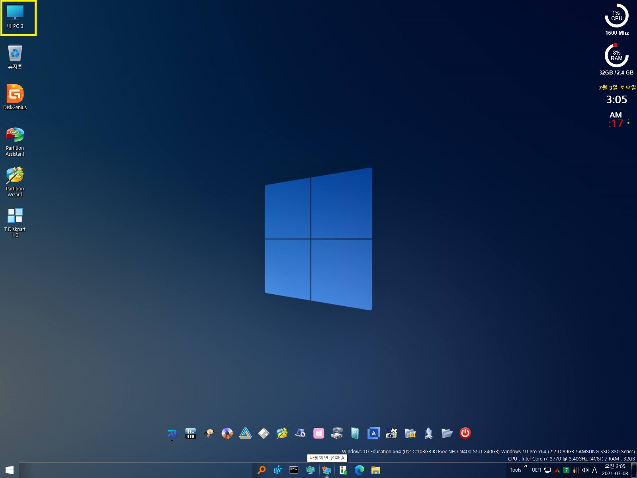Open File Explorer from the taskbar
Image resolution: width=637 pixels, height=478 pixels.
click(x=376, y=470)
